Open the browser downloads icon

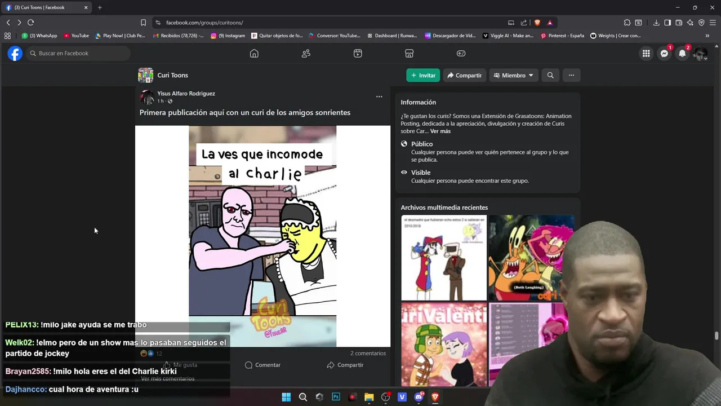[x=656, y=23]
